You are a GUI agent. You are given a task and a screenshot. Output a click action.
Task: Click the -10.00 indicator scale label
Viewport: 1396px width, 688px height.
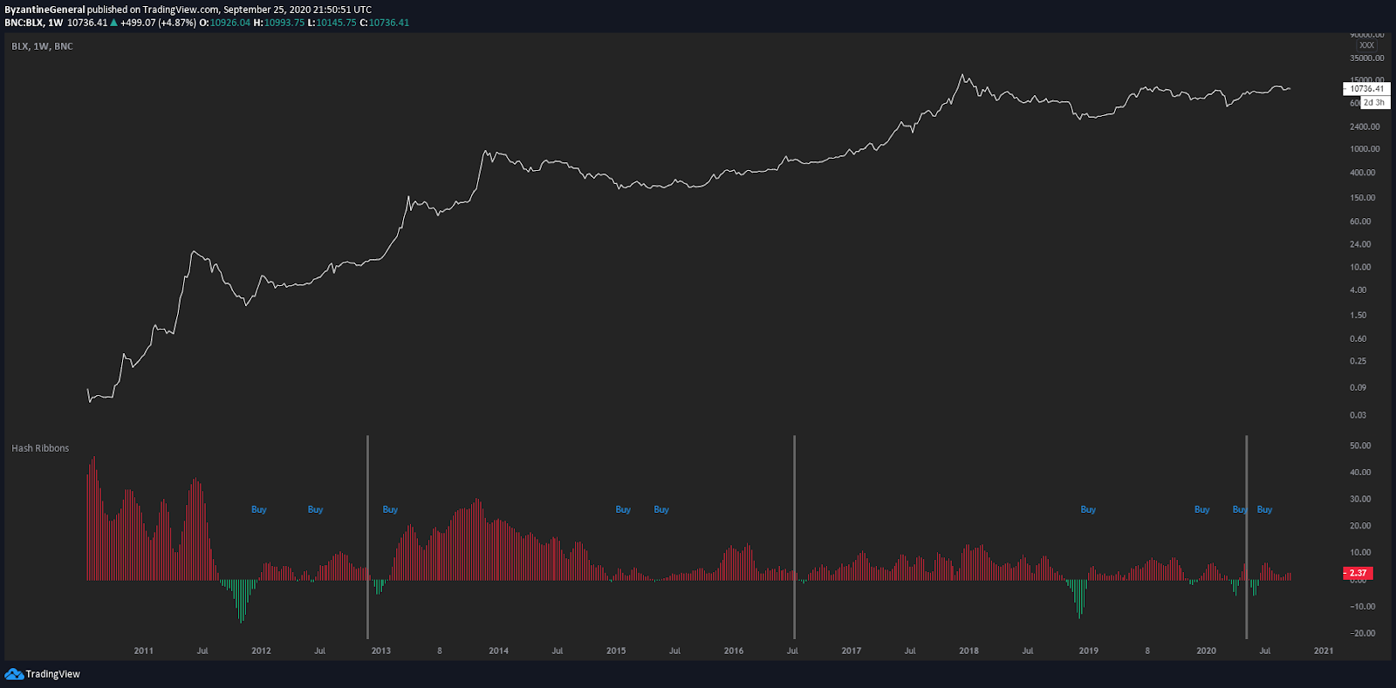point(1363,607)
